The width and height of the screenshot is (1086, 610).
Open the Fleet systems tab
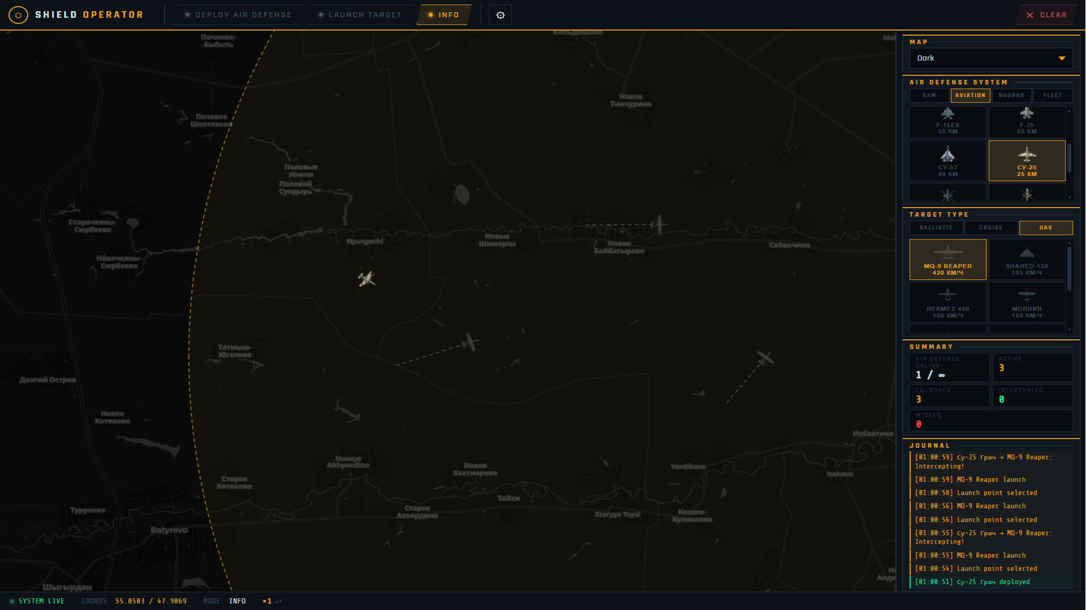[x=1053, y=95]
